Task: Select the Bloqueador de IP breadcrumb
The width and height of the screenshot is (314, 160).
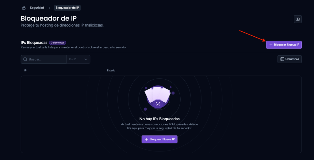Action: point(67,8)
